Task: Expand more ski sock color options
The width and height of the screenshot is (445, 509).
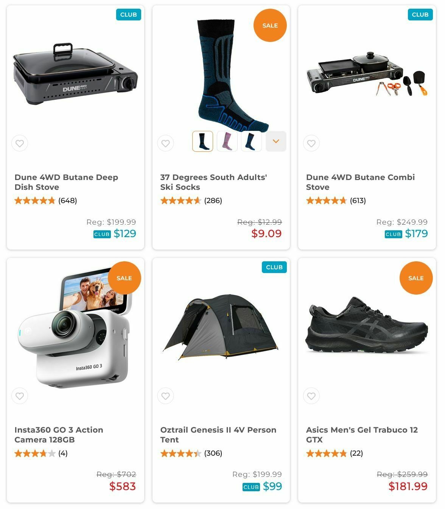Action: [x=276, y=141]
